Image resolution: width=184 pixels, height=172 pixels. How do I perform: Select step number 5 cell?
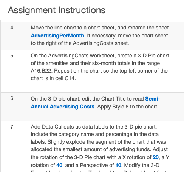(x=12, y=71)
